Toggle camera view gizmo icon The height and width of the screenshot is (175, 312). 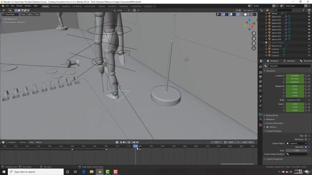tap(253, 43)
